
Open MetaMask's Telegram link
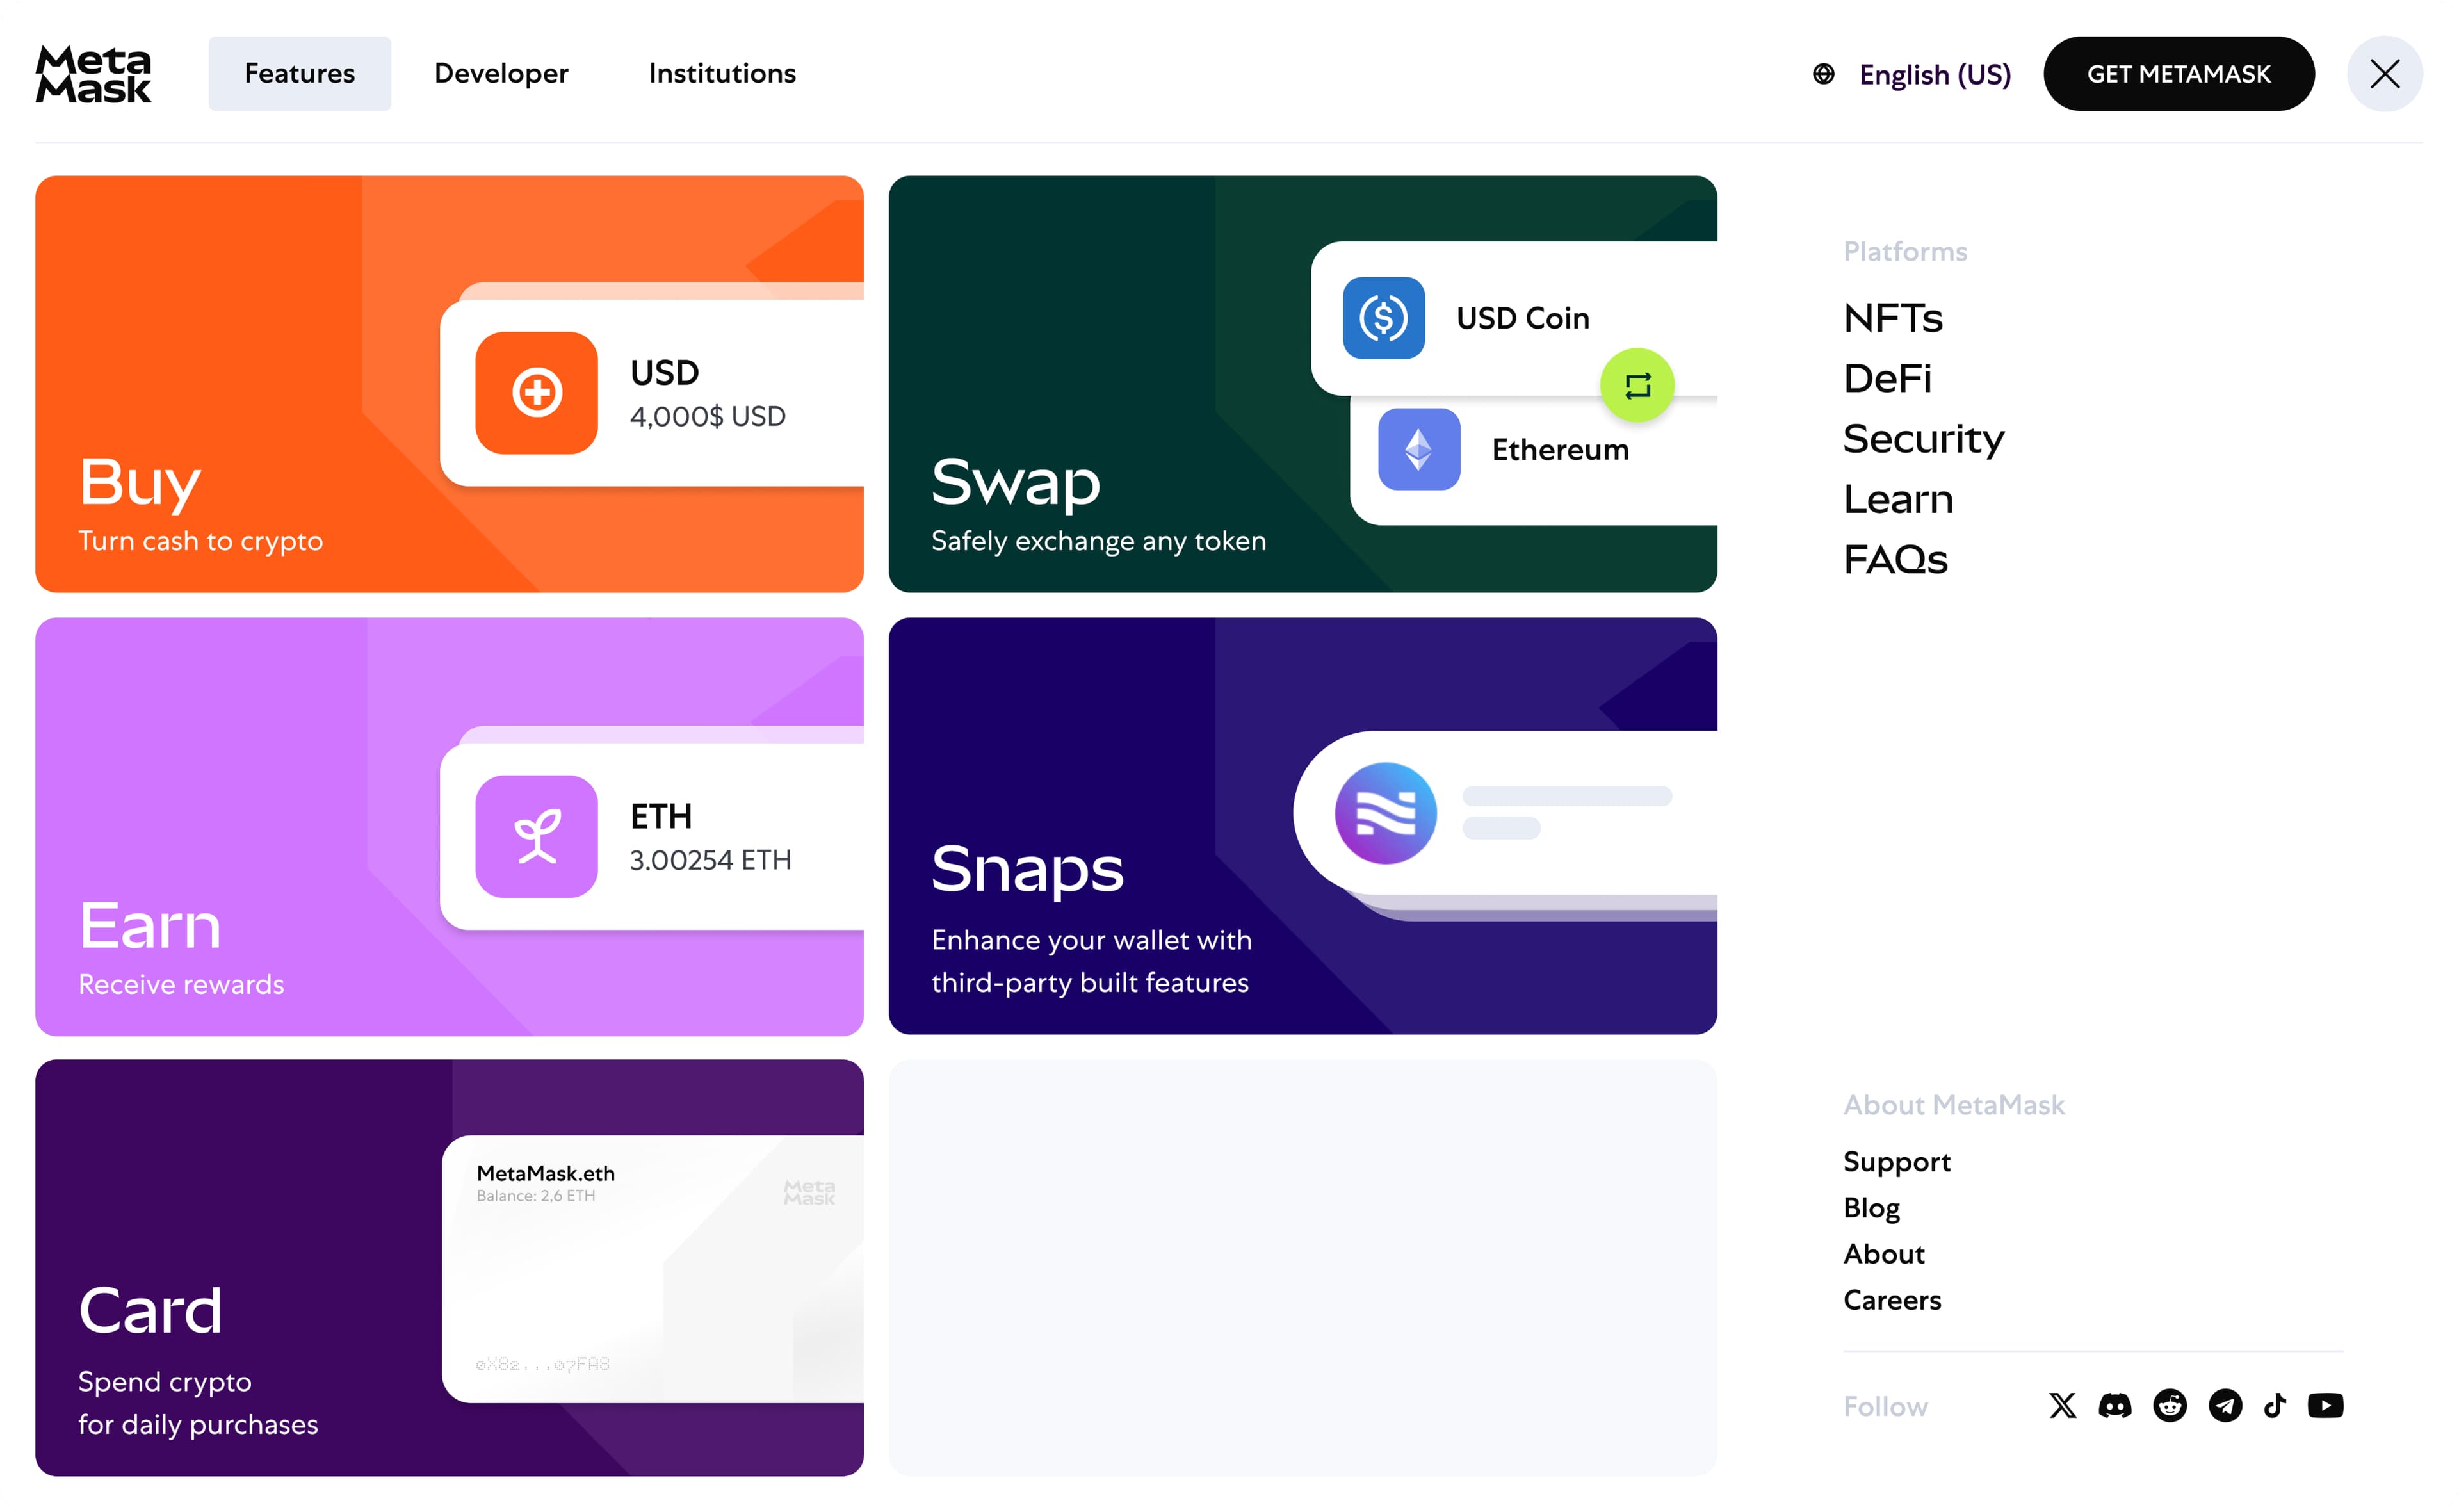pos(2224,1405)
